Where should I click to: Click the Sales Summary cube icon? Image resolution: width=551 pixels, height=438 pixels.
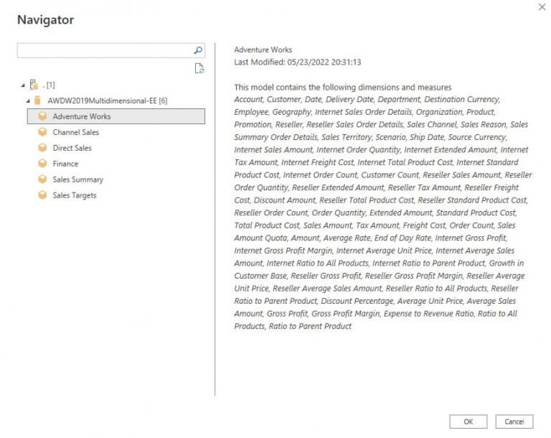coord(42,180)
